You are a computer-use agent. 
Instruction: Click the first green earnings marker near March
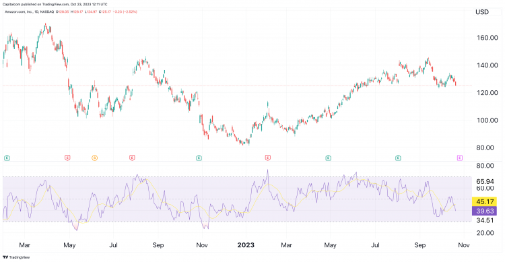click(7, 158)
